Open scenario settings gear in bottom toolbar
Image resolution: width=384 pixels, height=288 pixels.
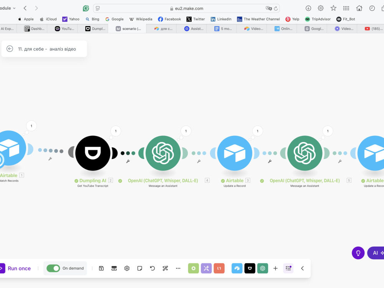coord(127,268)
